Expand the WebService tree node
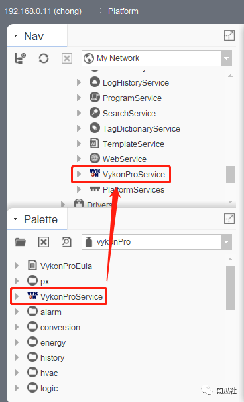 [79, 159]
